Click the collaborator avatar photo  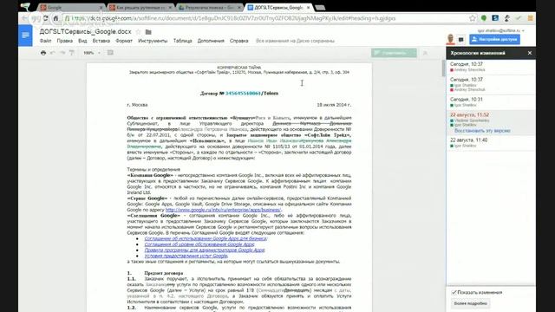click(450, 39)
